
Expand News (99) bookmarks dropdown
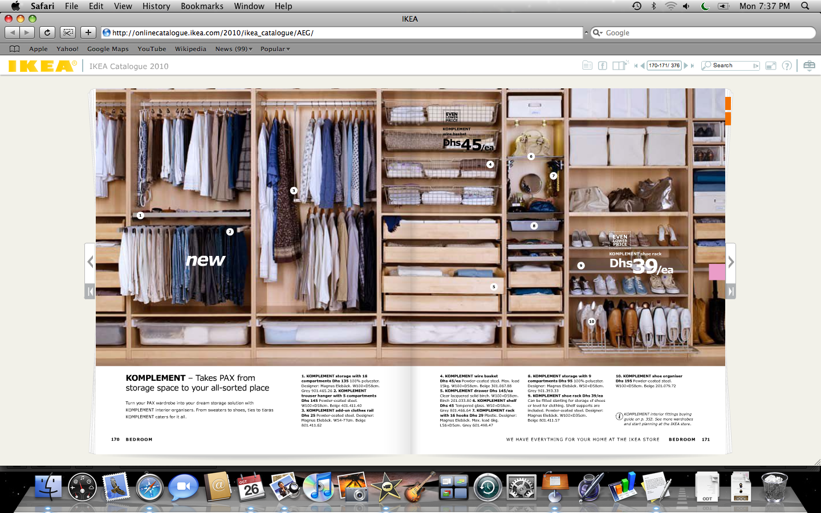tap(234, 49)
